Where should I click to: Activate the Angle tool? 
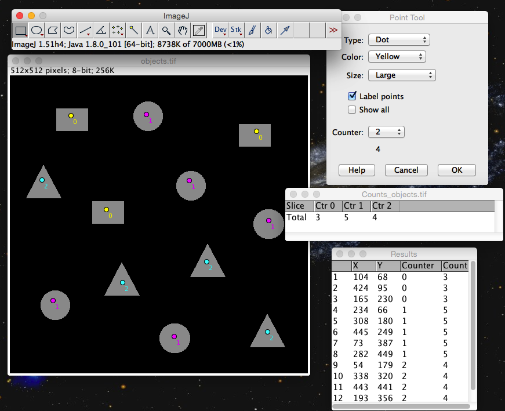point(101,30)
